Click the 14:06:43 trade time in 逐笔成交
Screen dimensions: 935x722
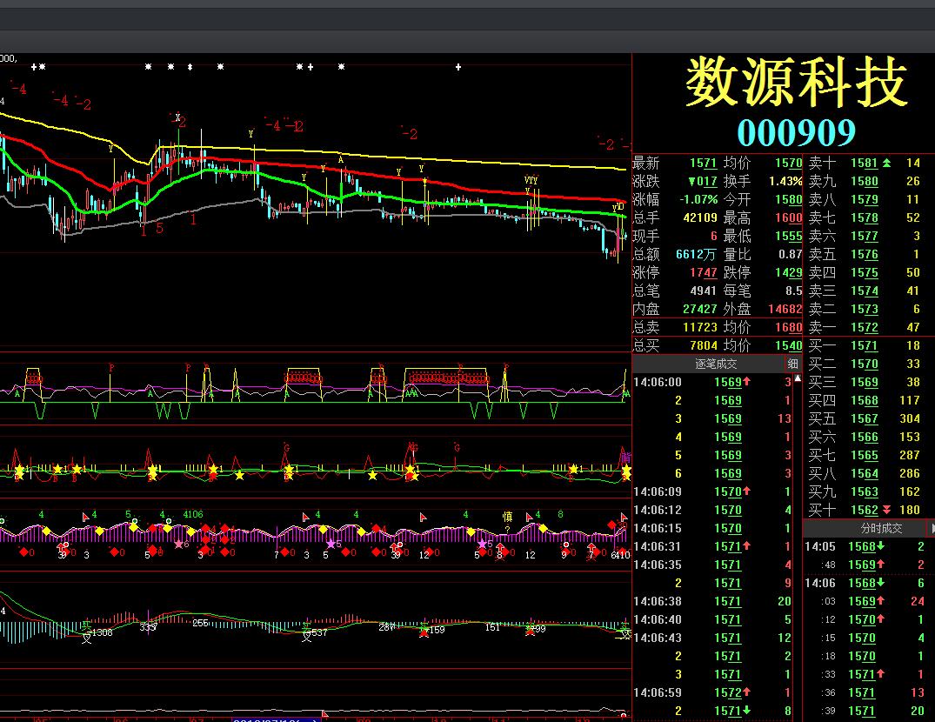(658, 638)
